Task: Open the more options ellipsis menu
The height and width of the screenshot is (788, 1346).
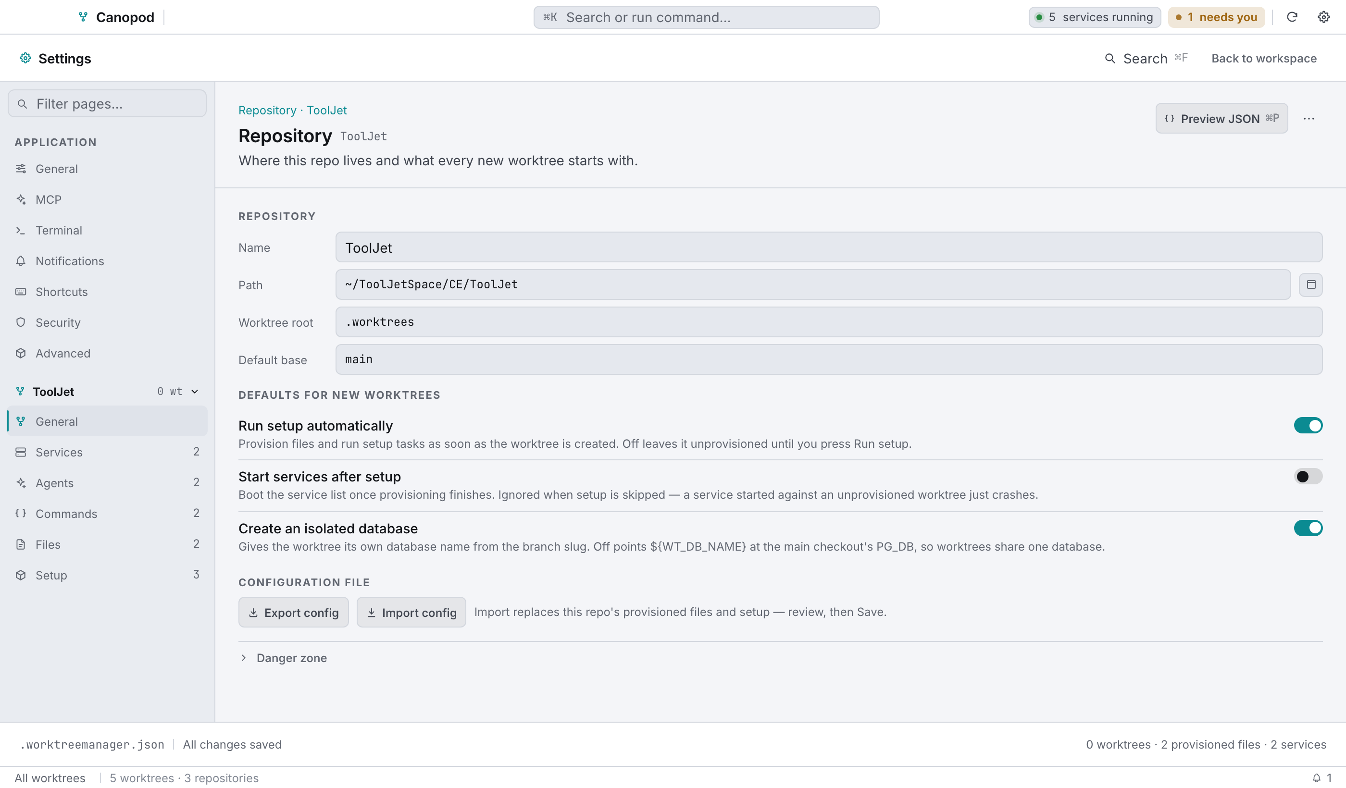Action: [x=1309, y=119]
